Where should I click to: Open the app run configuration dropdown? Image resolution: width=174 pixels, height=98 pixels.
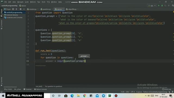click(152, 5)
